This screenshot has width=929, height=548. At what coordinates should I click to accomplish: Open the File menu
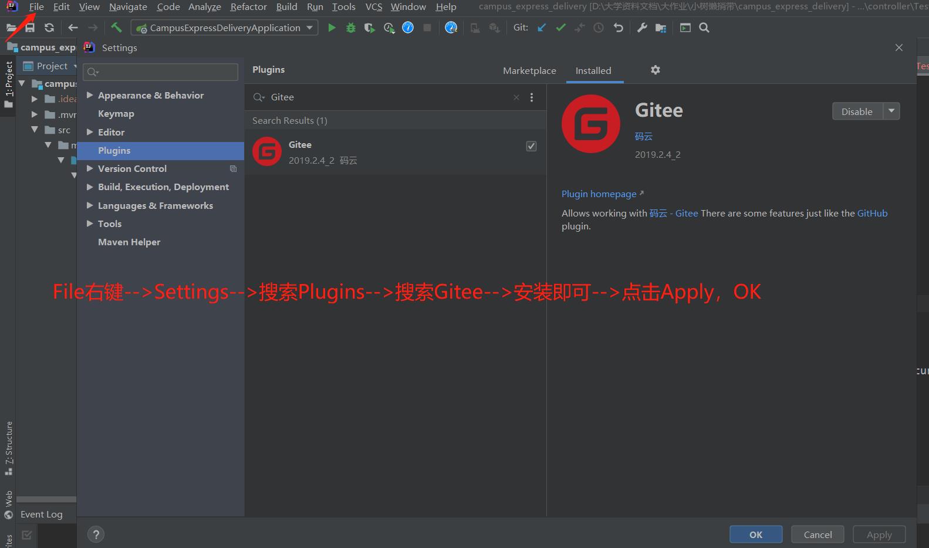tap(36, 7)
